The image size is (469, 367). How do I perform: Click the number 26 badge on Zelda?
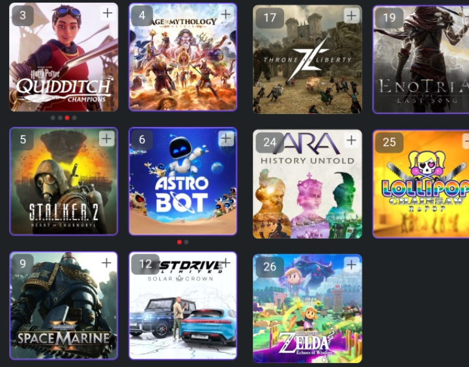[x=270, y=267]
